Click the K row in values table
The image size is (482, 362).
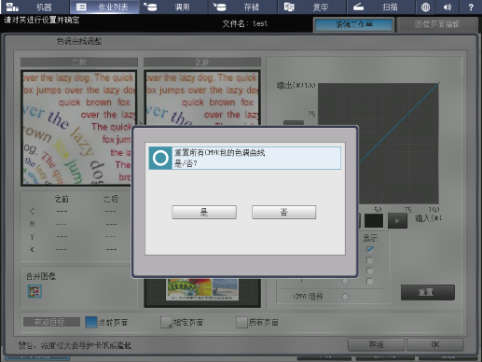point(75,249)
